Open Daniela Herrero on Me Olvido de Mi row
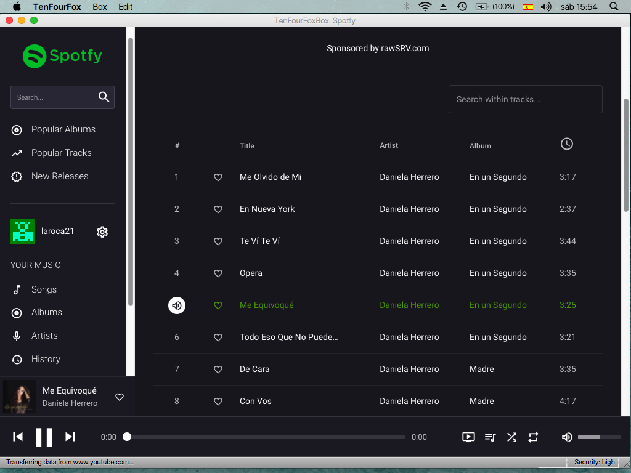The image size is (631, 473). click(409, 177)
